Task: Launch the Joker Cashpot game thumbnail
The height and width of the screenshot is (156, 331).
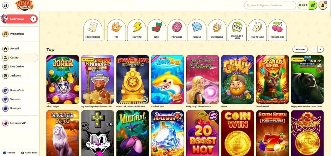Action: (62, 80)
